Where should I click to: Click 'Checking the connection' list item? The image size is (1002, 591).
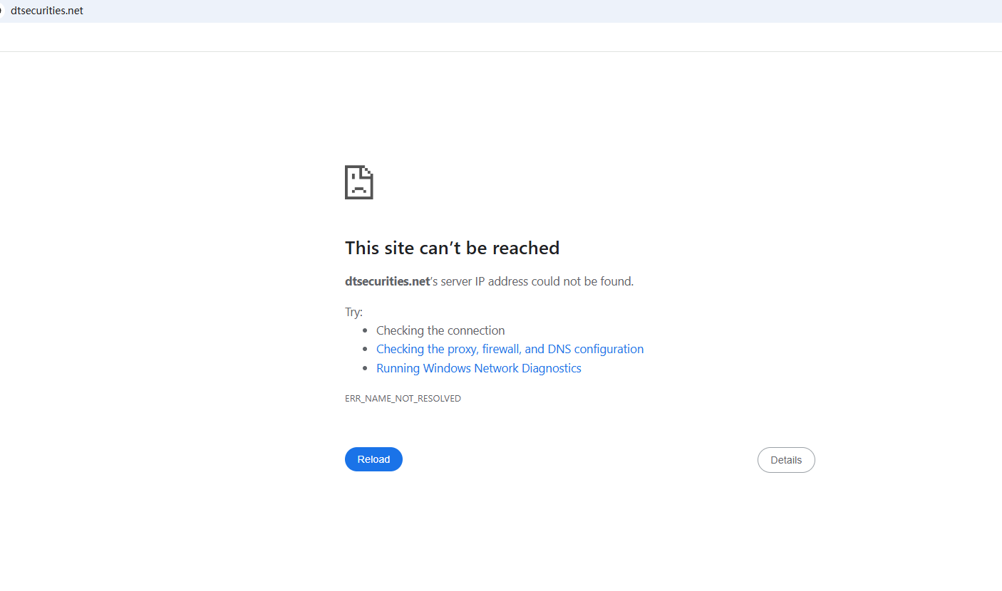(x=440, y=330)
